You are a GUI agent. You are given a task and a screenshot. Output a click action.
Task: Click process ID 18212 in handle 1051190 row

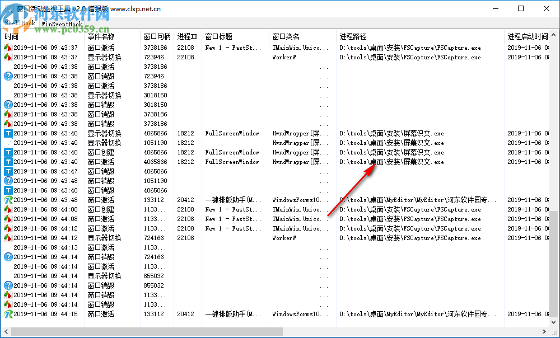[186, 143]
